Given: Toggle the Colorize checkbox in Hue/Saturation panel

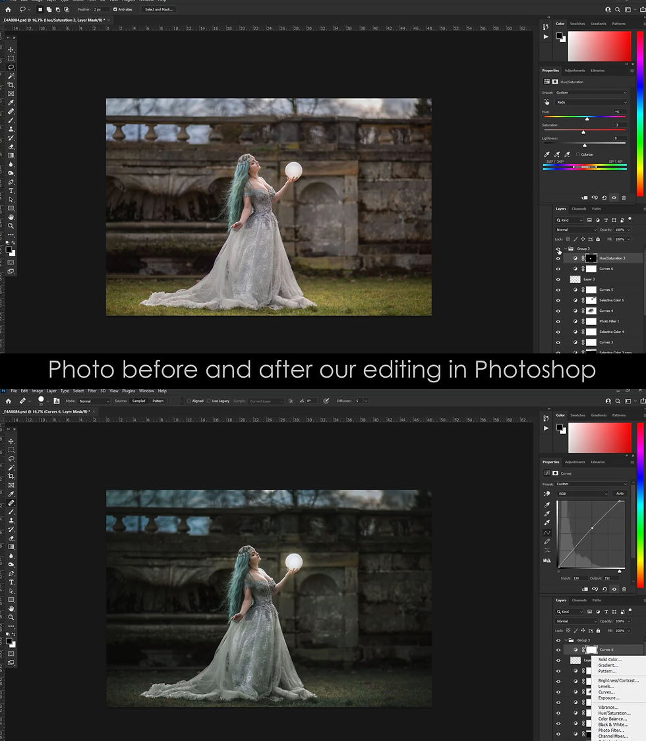Looking at the screenshot, I should [578, 154].
